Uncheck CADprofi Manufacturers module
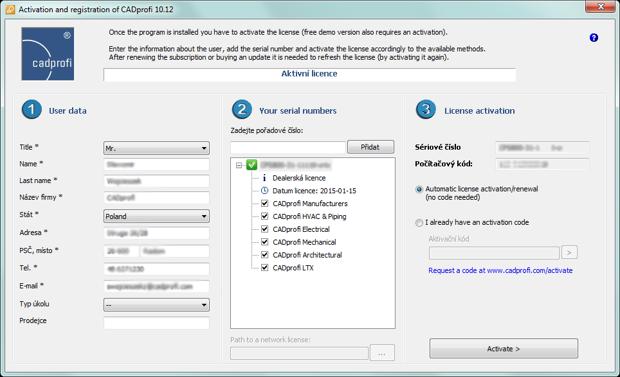The width and height of the screenshot is (620, 377). point(264,204)
